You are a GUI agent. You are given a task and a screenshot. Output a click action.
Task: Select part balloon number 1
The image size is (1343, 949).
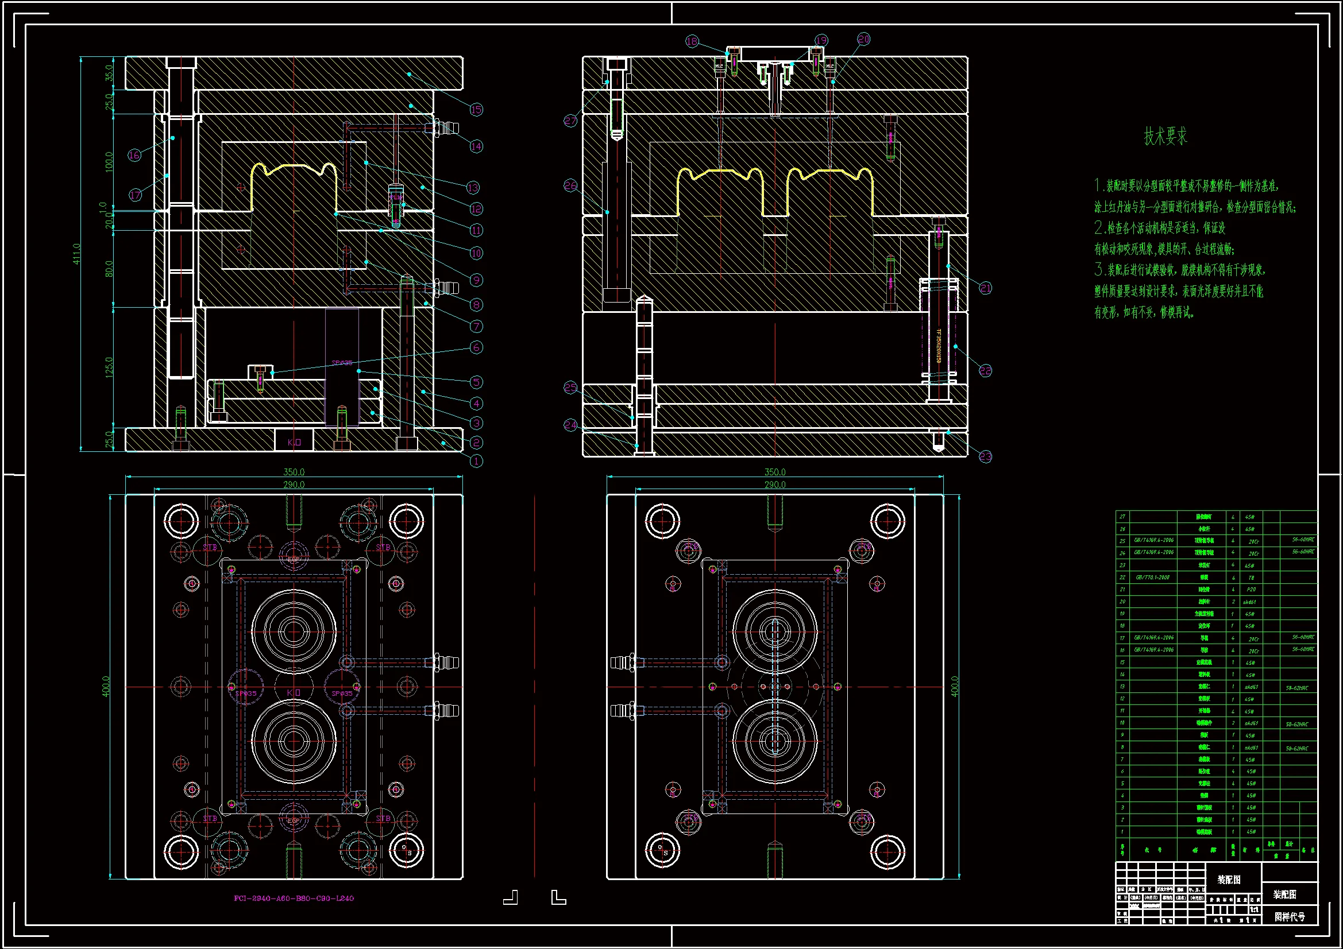[476, 461]
